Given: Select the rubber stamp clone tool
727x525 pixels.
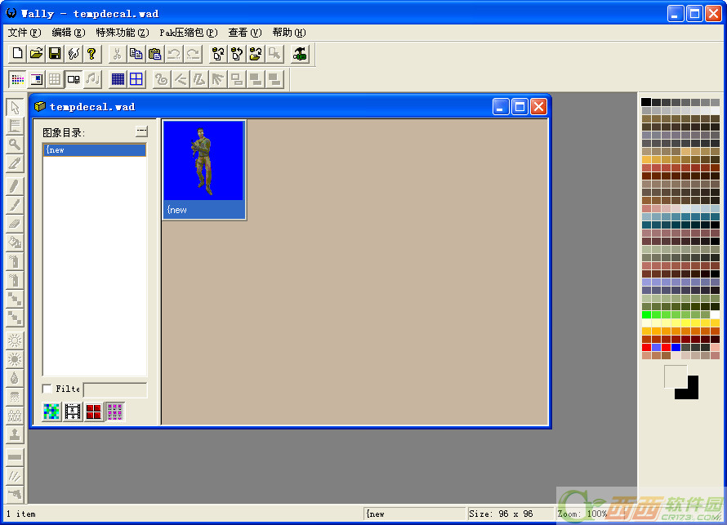Looking at the screenshot, I should click(x=15, y=434).
